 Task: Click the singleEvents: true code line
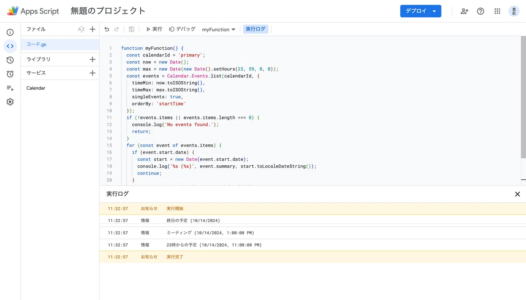[x=157, y=97]
